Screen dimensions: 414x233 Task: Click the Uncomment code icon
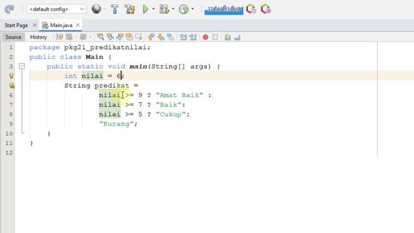(x=237, y=38)
